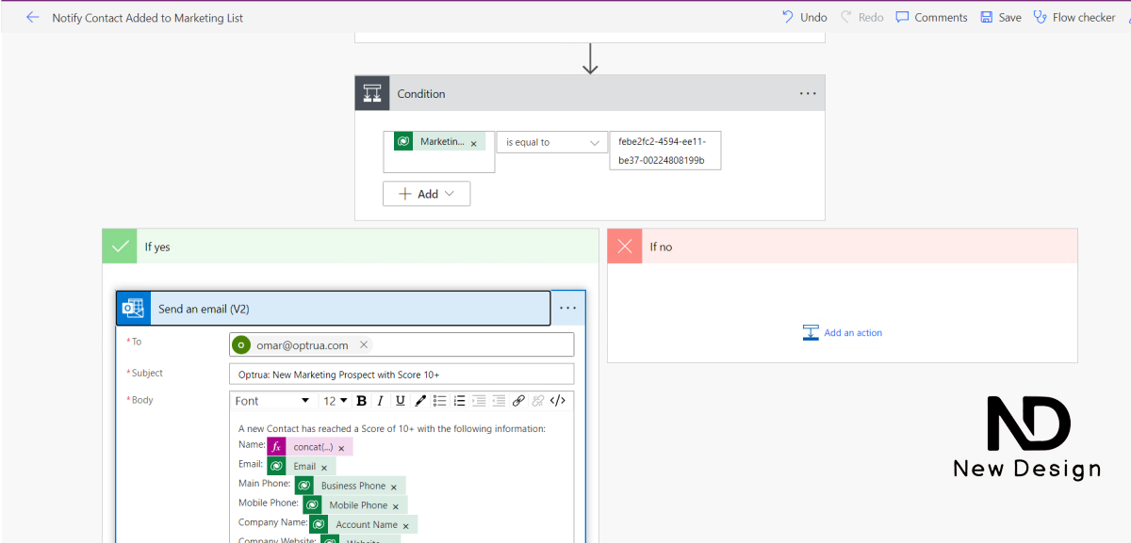
Task: Switch the body to code view
Action: [558, 401]
